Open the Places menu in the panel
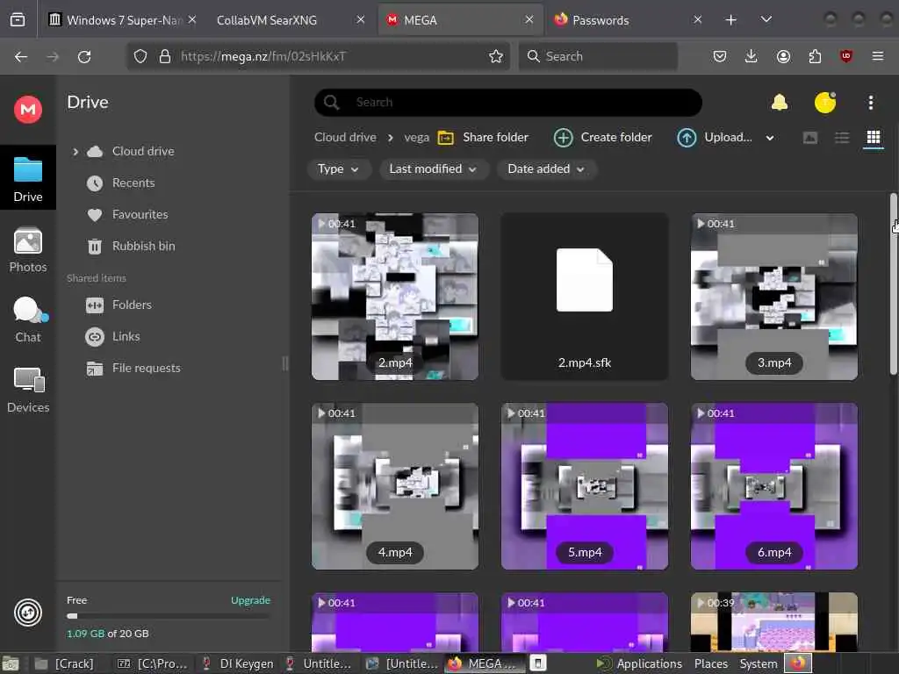The width and height of the screenshot is (899, 674). point(711,663)
